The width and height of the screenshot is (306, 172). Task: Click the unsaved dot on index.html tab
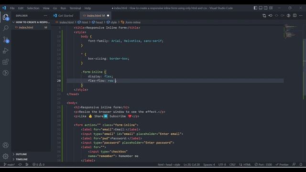coord(108,16)
